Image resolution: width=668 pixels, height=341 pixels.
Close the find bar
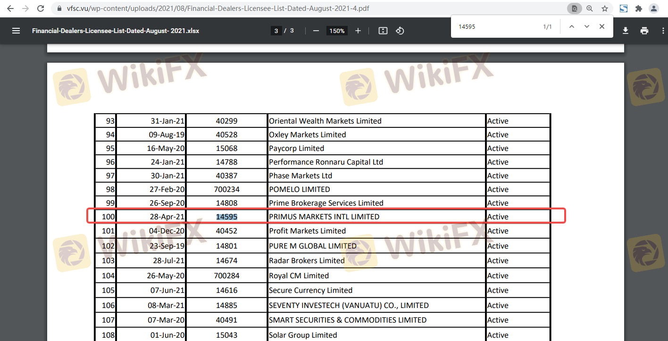coord(602,27)
